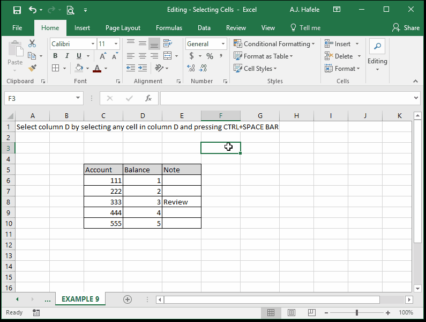Apply Percent Style format
The height and width of the screenshot is (322, 426).
click(x=210, y=56)
